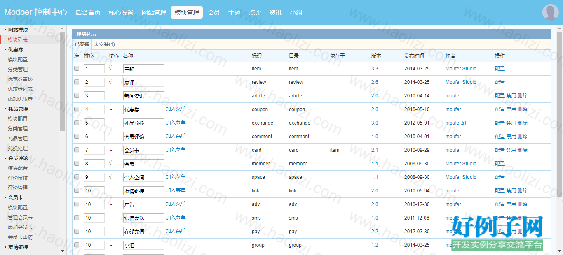This screenshot has width=563, height=255.
Task: Open author link moufer,轩
Action: click(456, 123)
